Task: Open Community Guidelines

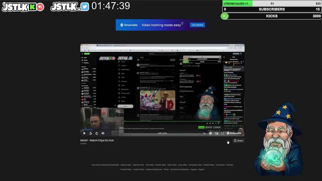Action: coord(179,169)
